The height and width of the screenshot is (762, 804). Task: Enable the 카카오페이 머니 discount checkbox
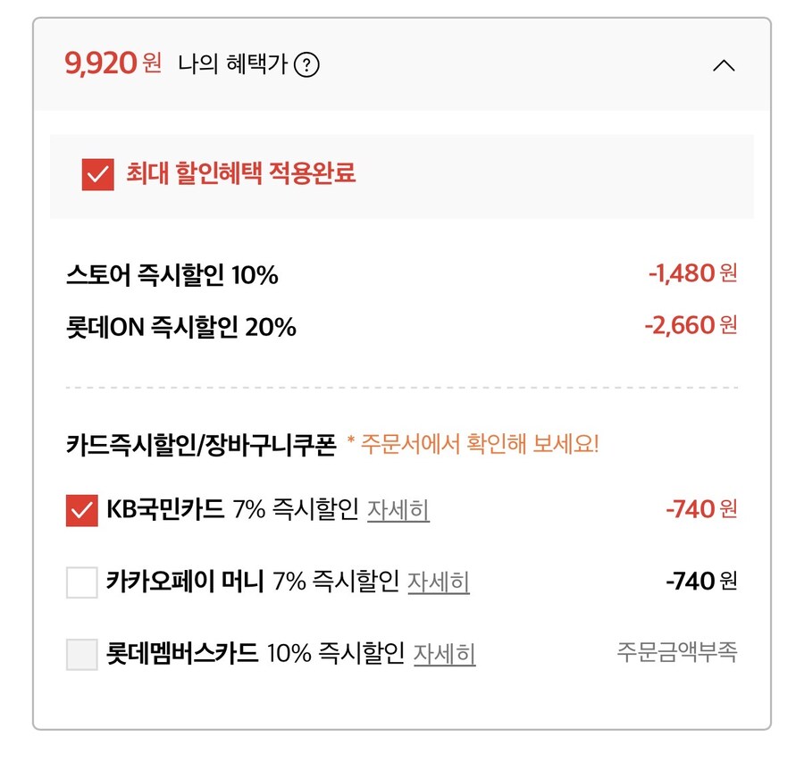81,582
